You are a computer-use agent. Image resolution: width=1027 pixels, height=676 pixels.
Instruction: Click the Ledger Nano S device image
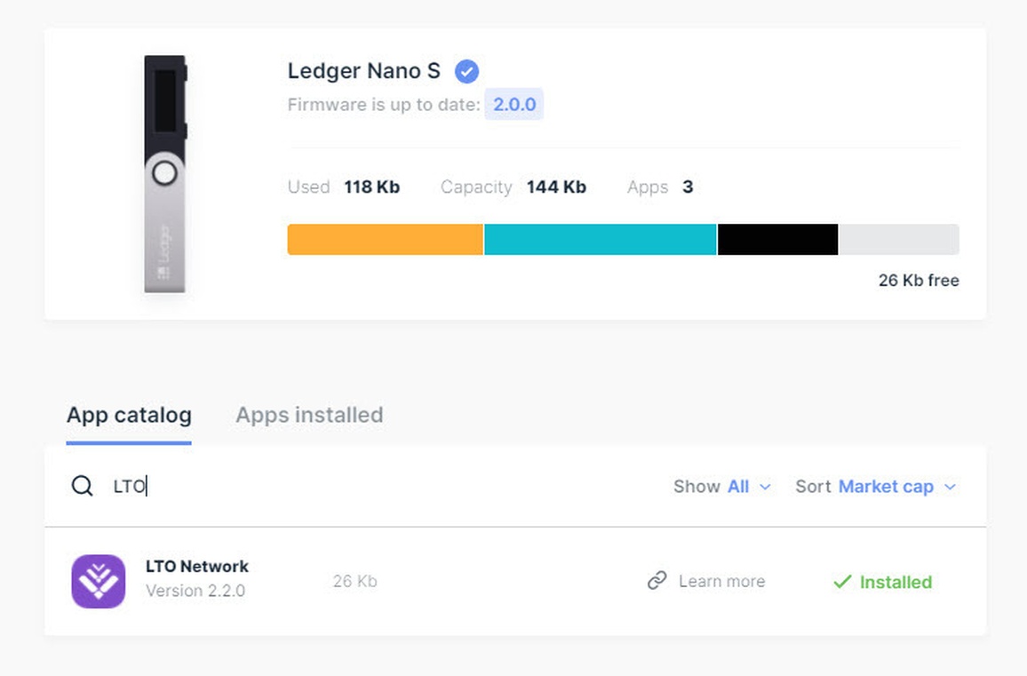165,173
